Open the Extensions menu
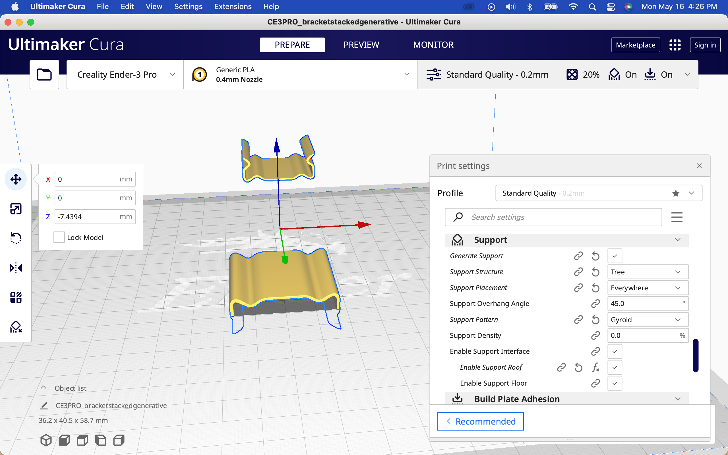The height and width of the screenshot is (455, 728). [x=233, y=7]
